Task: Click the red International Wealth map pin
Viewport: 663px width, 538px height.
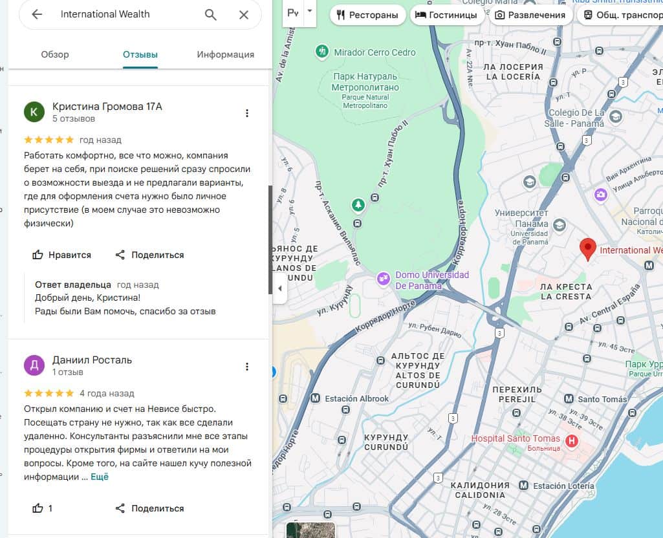Action: (587, 248)
